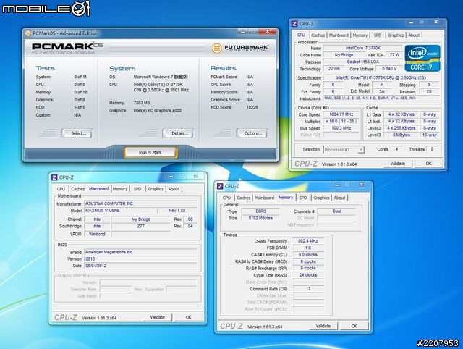463x349 pixels.
Task: Open Graphics tab in top-right CPU-Z window
Action: [x=396, y=35]
